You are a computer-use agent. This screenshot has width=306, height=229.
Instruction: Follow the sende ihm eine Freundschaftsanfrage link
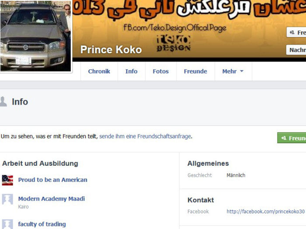(x=145, y=136)
